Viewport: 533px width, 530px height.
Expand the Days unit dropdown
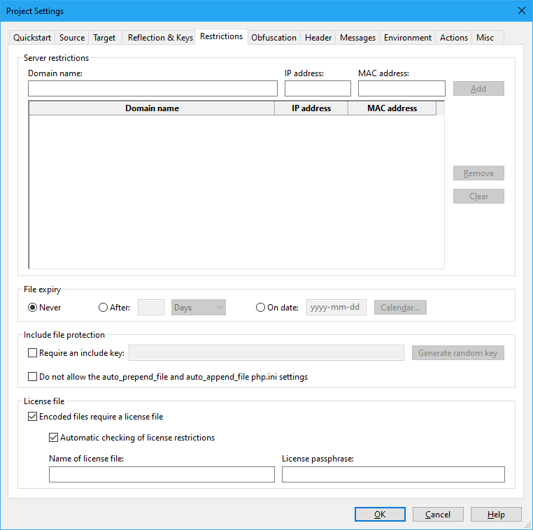click(x=199, y=308)
